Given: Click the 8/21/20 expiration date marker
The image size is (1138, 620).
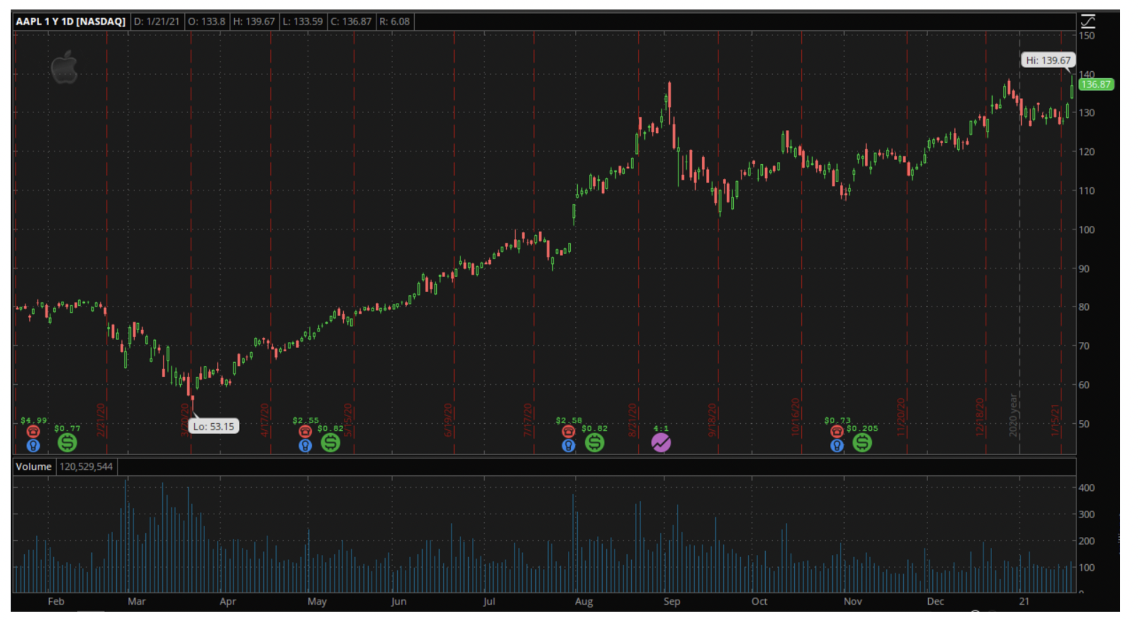Looking at the screenshot, I should 632,420.
